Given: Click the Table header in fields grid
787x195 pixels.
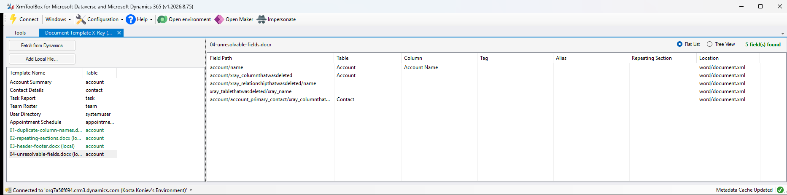Looking at the screenshot, I should coord(368,58).
